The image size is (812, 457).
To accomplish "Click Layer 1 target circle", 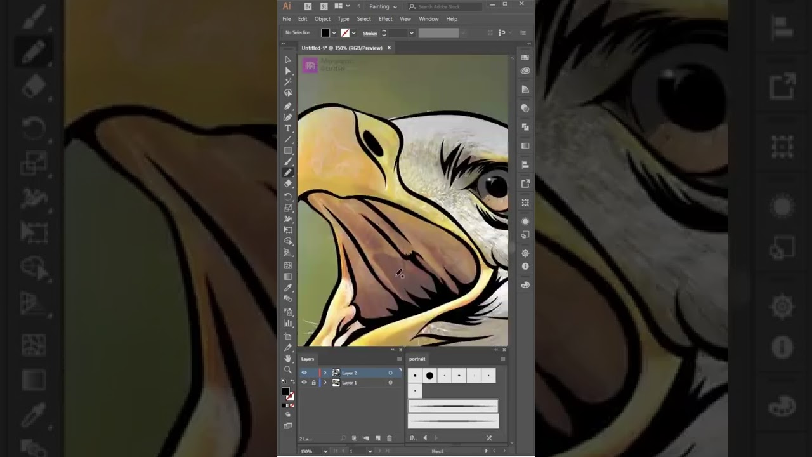I will coord(390,383).
